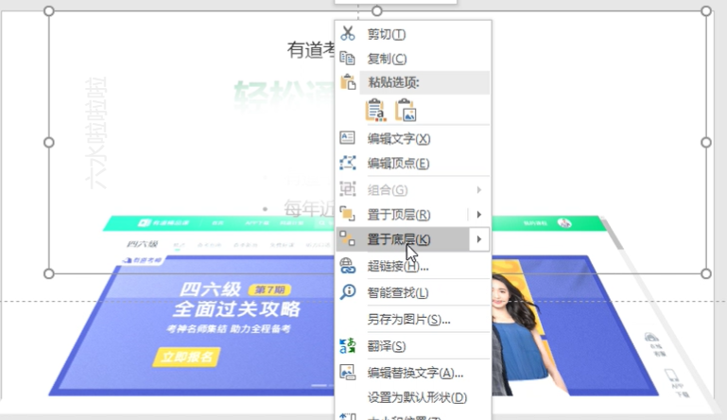
Task: Click the clipboard icon beside 粘贴选项
Action: coord(347,82)
